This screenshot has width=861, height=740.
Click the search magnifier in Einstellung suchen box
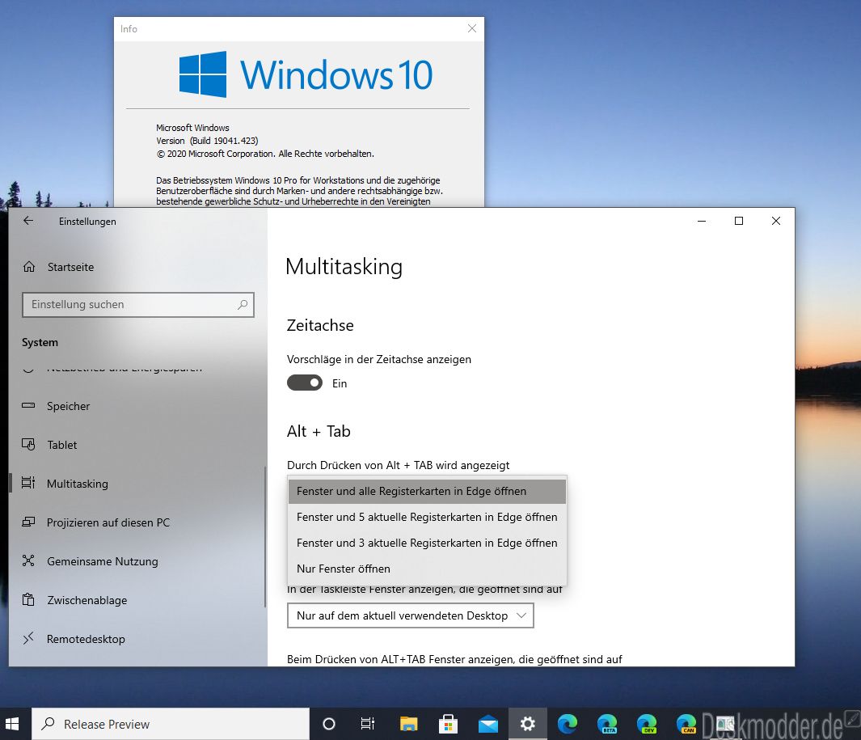click(243, 304)
